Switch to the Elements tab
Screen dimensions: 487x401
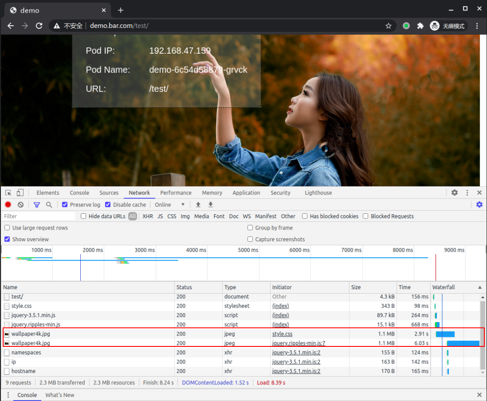click(48, 193)
